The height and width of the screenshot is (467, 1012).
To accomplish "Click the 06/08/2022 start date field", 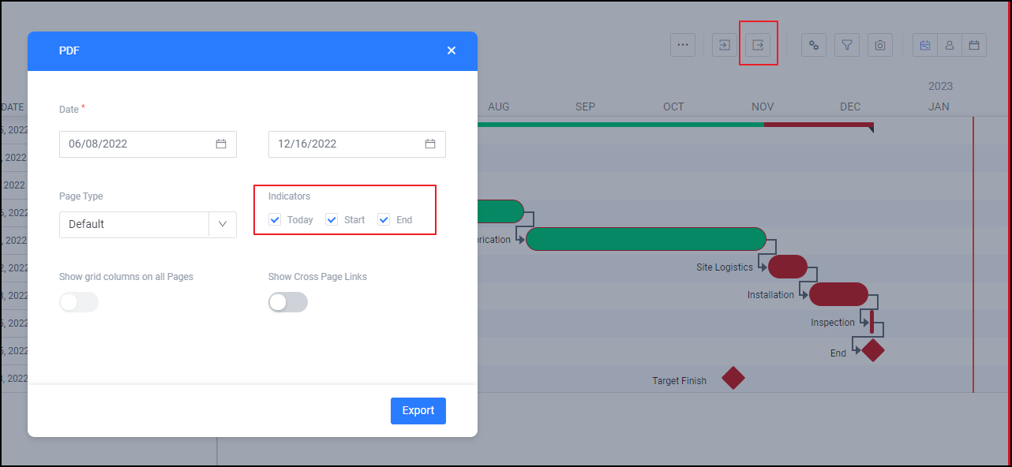I will click(x=148, y=144).
